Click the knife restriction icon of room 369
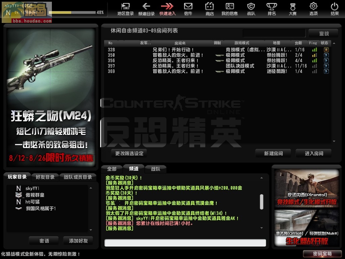This screenshot has height=259, width=345. (219, 71)
